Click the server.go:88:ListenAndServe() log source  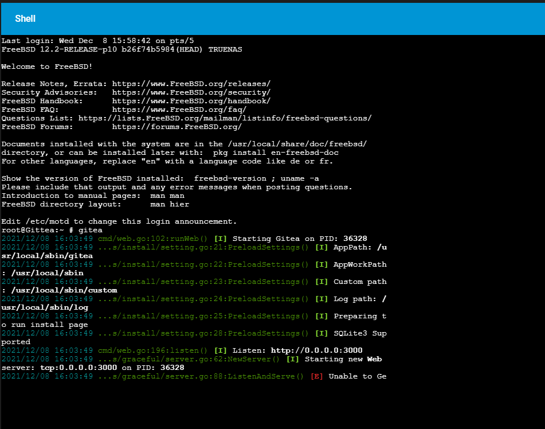(201, 376)
